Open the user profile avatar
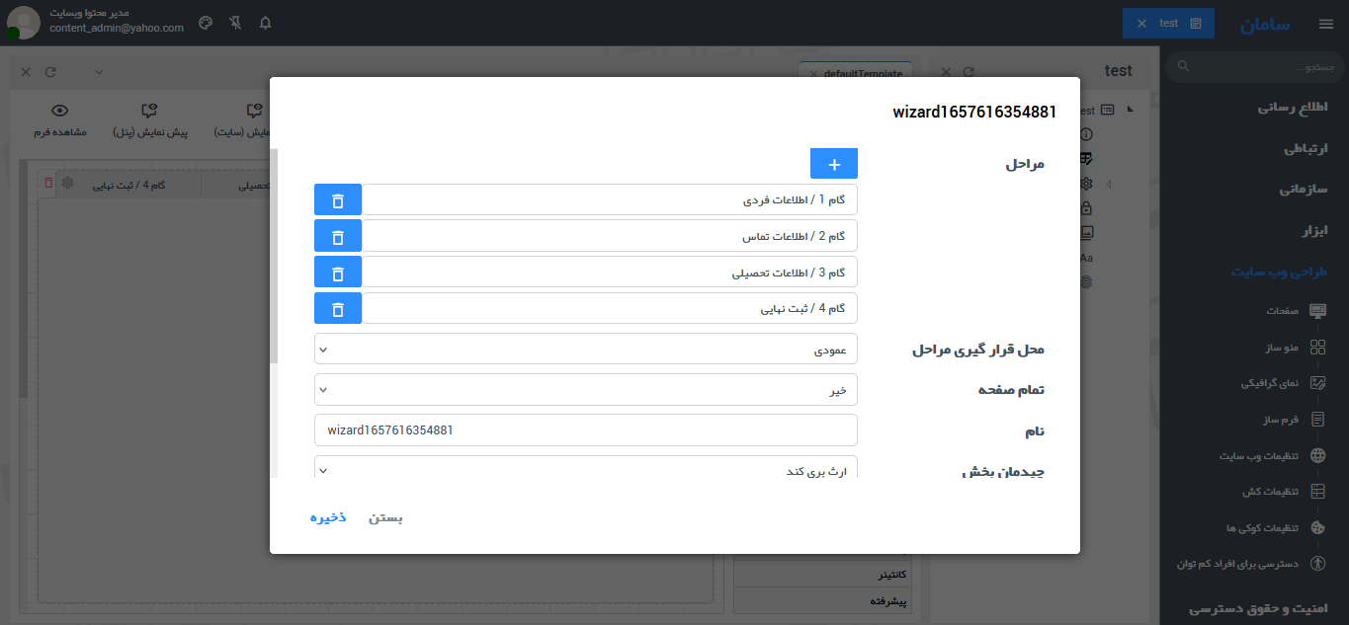The height and width of the screenshot is (625, 1349). click(x=23, y=23)
